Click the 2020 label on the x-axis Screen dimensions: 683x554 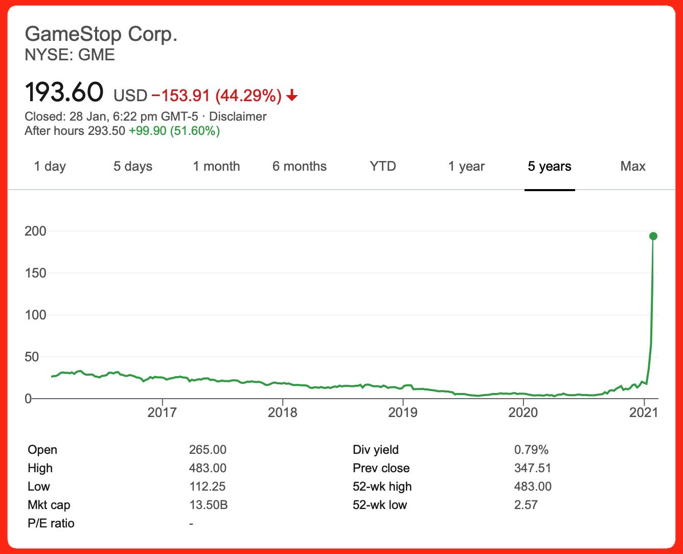tap(523, 412)
